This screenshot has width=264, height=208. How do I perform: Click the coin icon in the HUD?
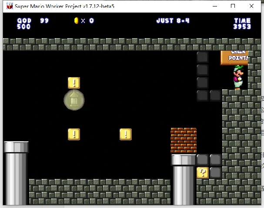(x=76, y=21)
